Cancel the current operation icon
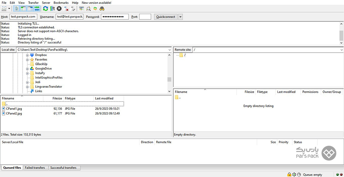344x177 pixels. (x=59, y=8)
